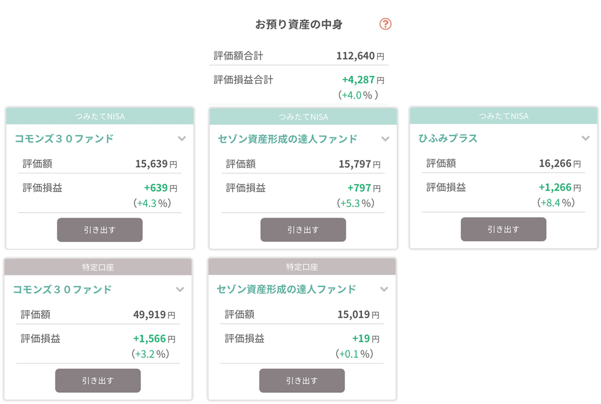This screenshot has width=601, height=404.
Task: Select valuation 15,019 円
Action: click(358, 314)
